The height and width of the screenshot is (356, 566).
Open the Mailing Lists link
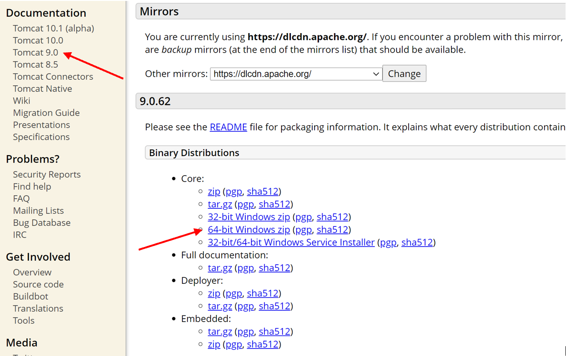tap(38, 211)
